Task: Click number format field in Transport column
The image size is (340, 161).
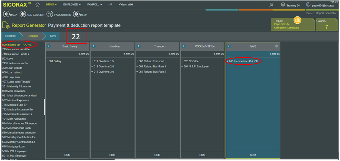Action: click(x=157, y=54)
